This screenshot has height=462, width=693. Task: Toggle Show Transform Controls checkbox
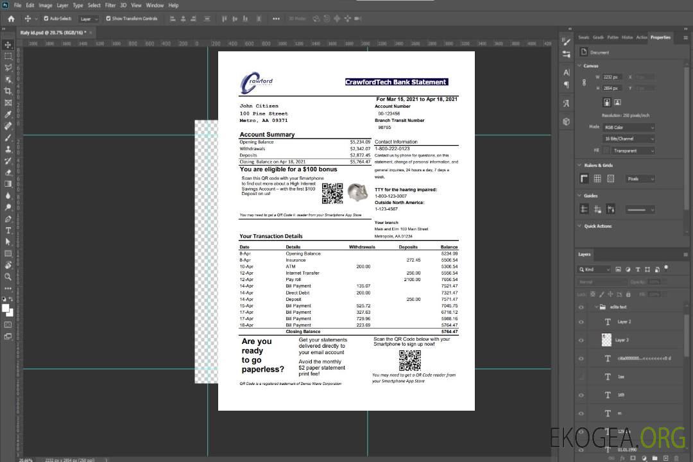pyautogui.click(x=108, y=19)
